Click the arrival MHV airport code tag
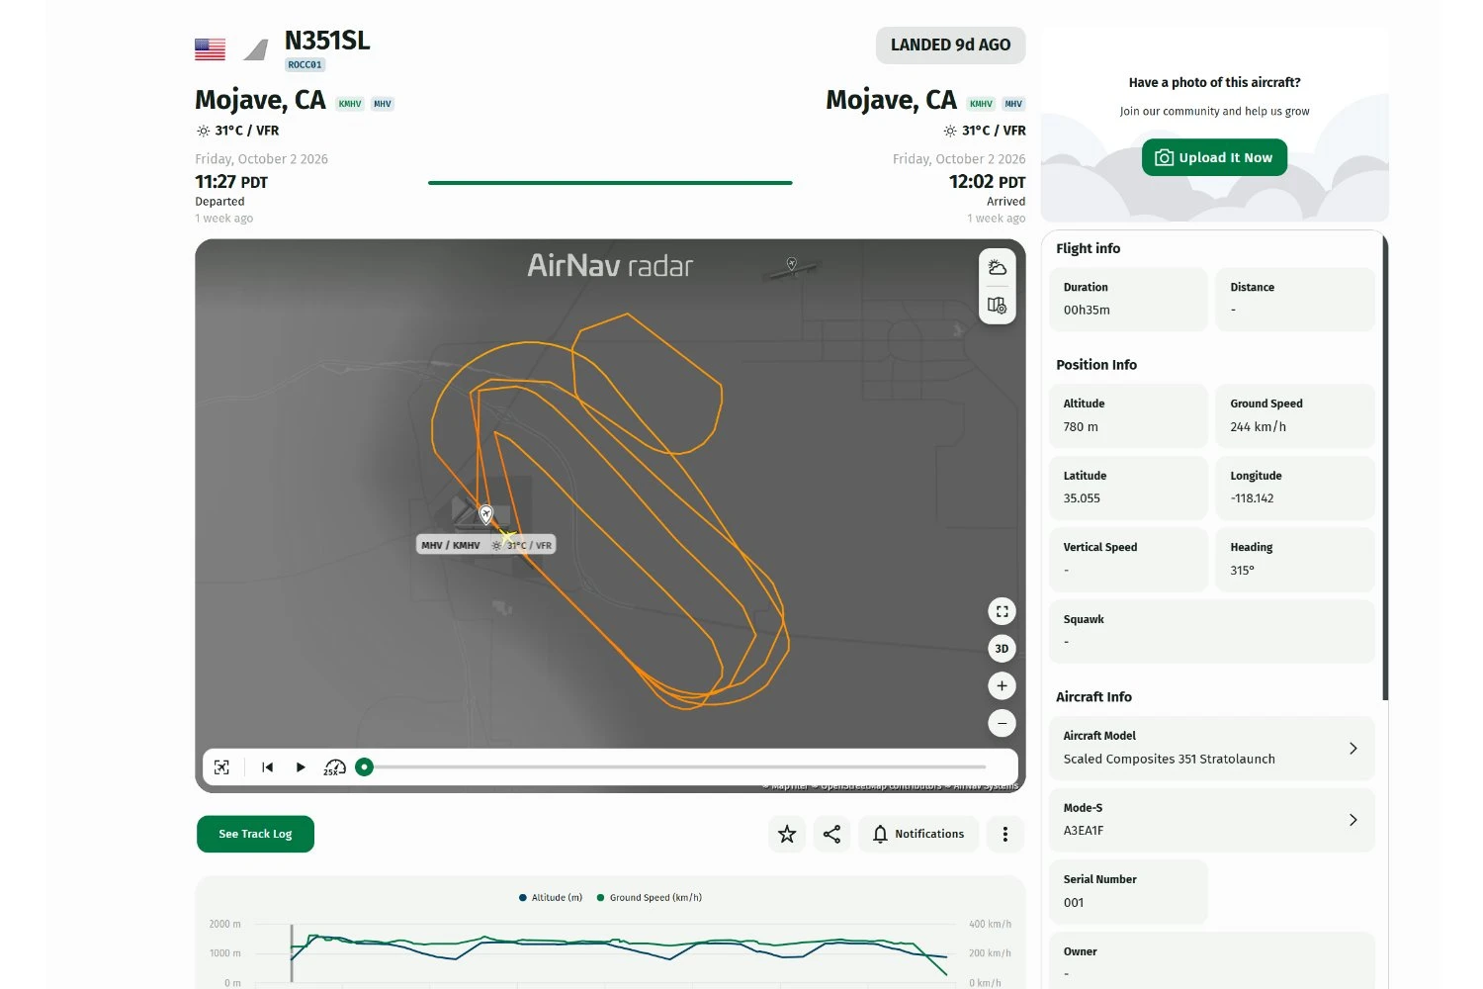1483x989 pixels. (x=1013, y=104)
